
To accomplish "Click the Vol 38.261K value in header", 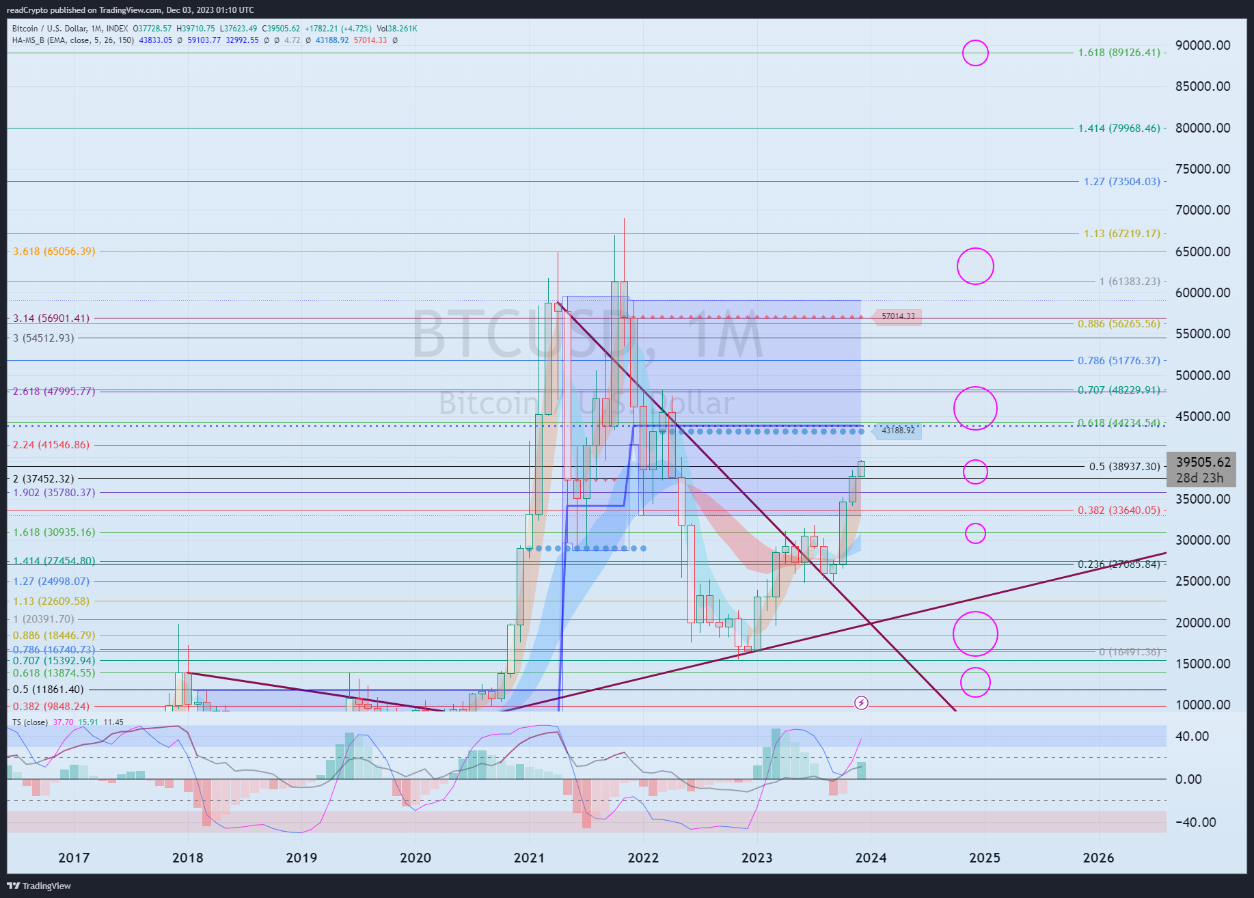I will (x=397, y=29).
